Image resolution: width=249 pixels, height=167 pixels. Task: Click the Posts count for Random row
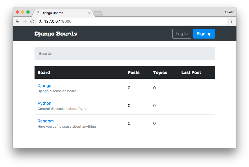coord(129,123)
